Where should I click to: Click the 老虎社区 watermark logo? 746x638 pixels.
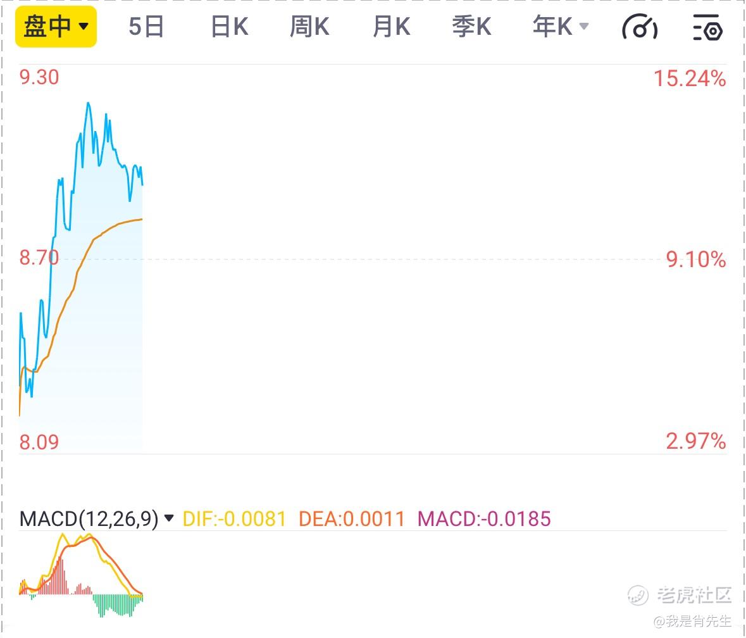(680, 595)
